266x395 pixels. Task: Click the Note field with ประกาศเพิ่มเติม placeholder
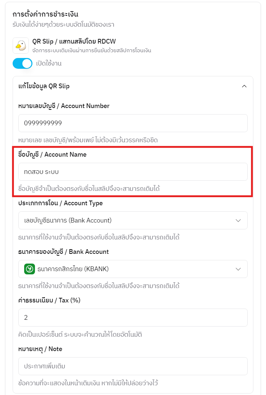(133, 366)
